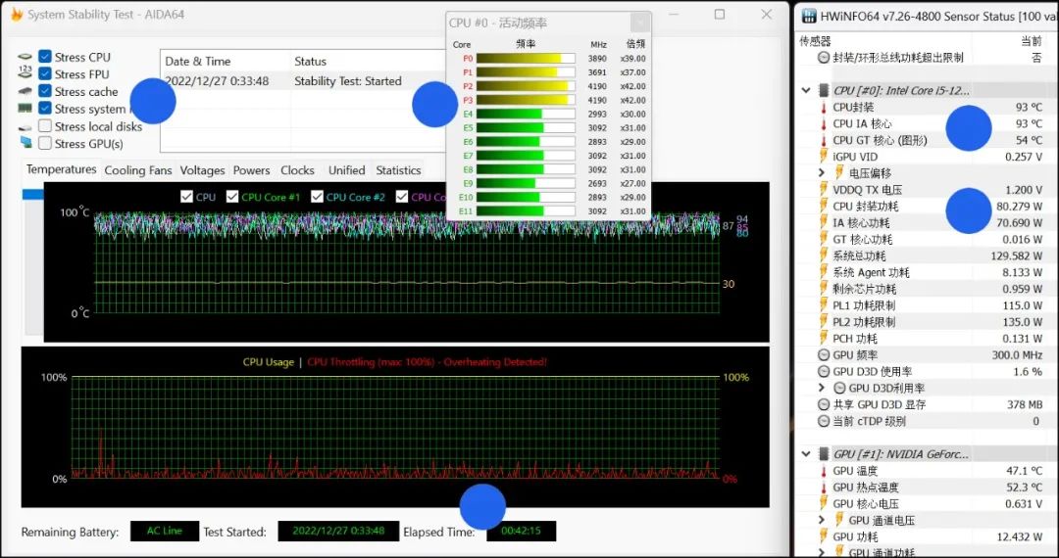Click the Date & Time column header

[198, 62]
